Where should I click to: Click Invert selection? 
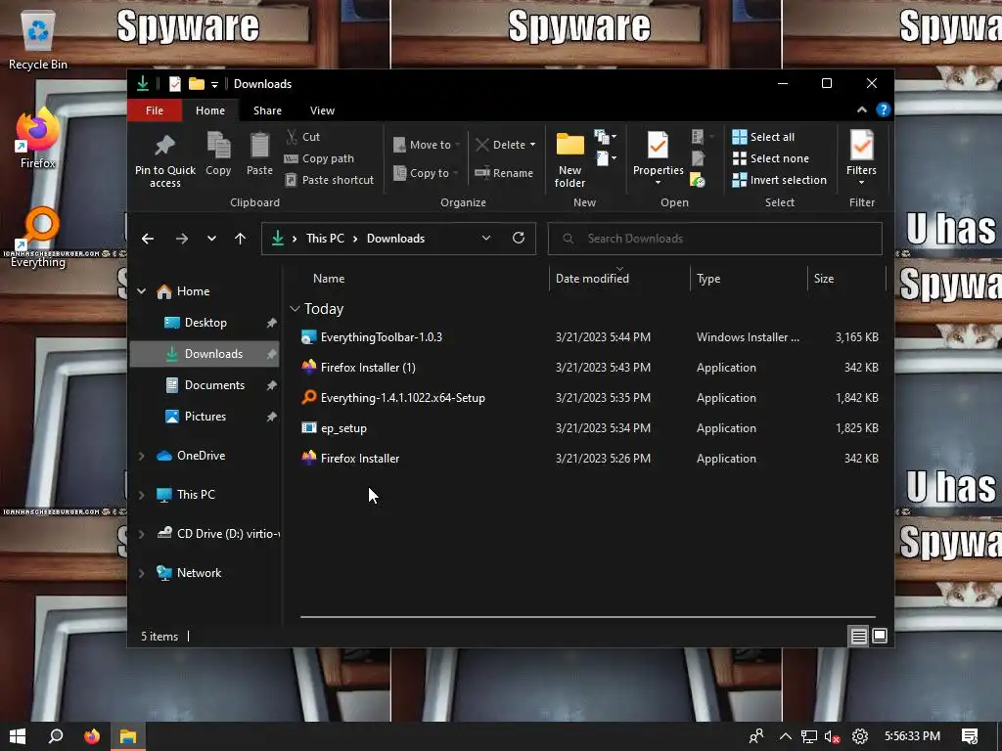point(780,180)
